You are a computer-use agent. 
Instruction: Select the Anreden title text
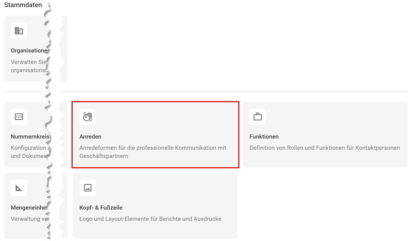[x=90, y=137]
